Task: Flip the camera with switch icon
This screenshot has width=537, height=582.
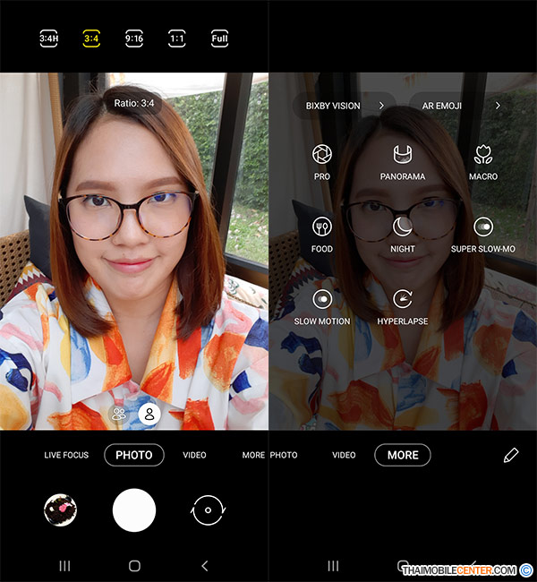Action: (x=208, y=510)
